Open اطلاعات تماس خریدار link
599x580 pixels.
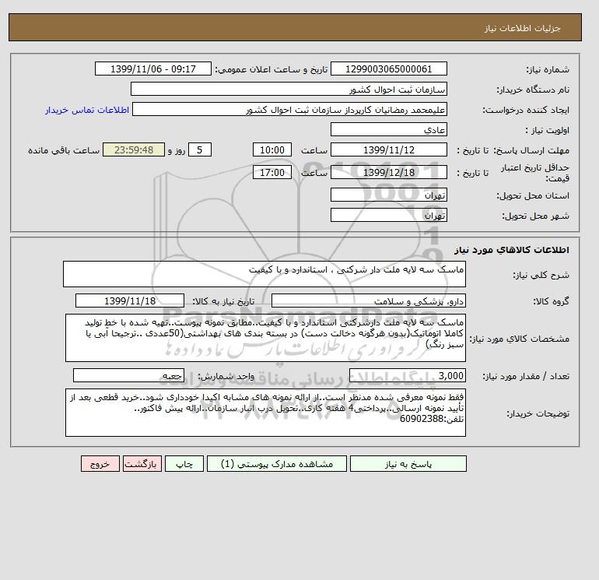point(87,110)
